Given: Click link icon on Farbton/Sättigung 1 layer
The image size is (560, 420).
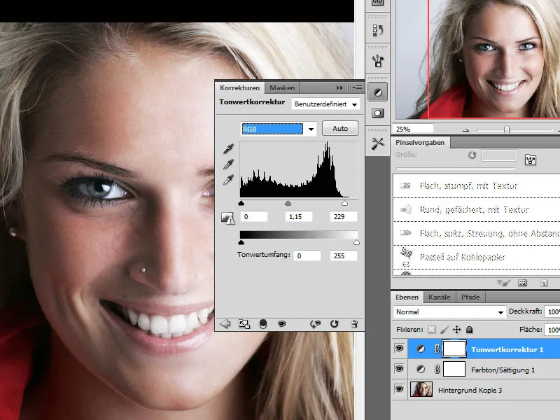Looking at the screenshot, I should coord(437,370).
